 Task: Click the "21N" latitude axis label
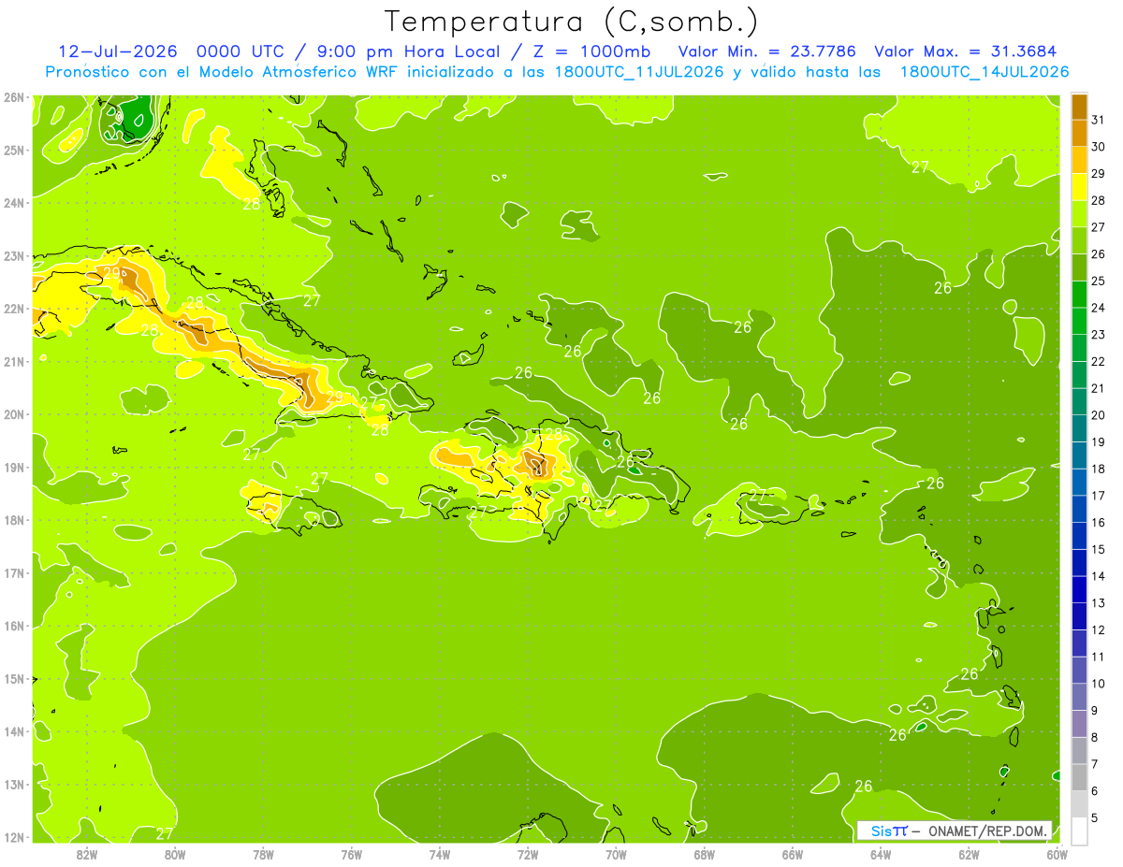(14, 362)
